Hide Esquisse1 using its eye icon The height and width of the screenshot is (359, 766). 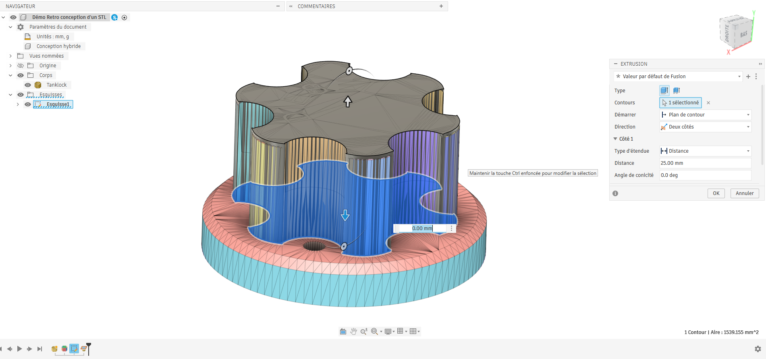click(x=28, y=104)
